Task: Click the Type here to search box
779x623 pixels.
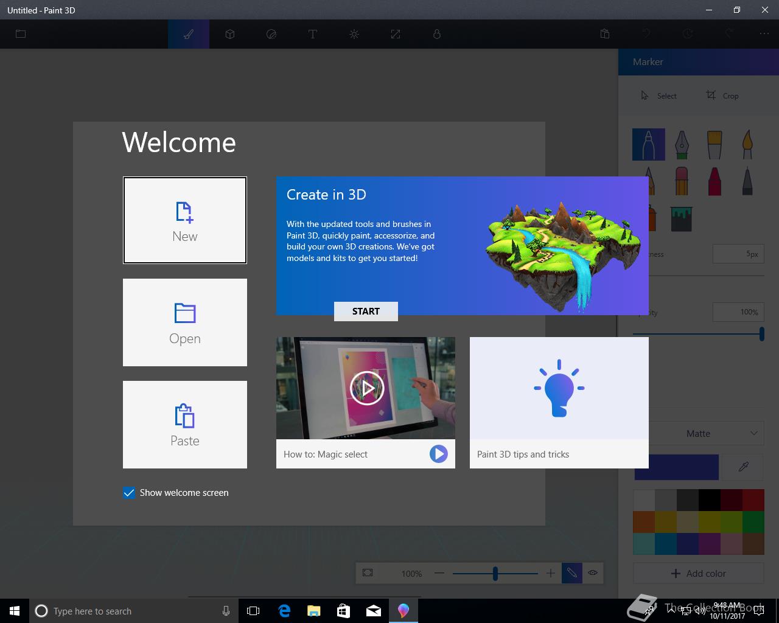Action: [133, 611]
